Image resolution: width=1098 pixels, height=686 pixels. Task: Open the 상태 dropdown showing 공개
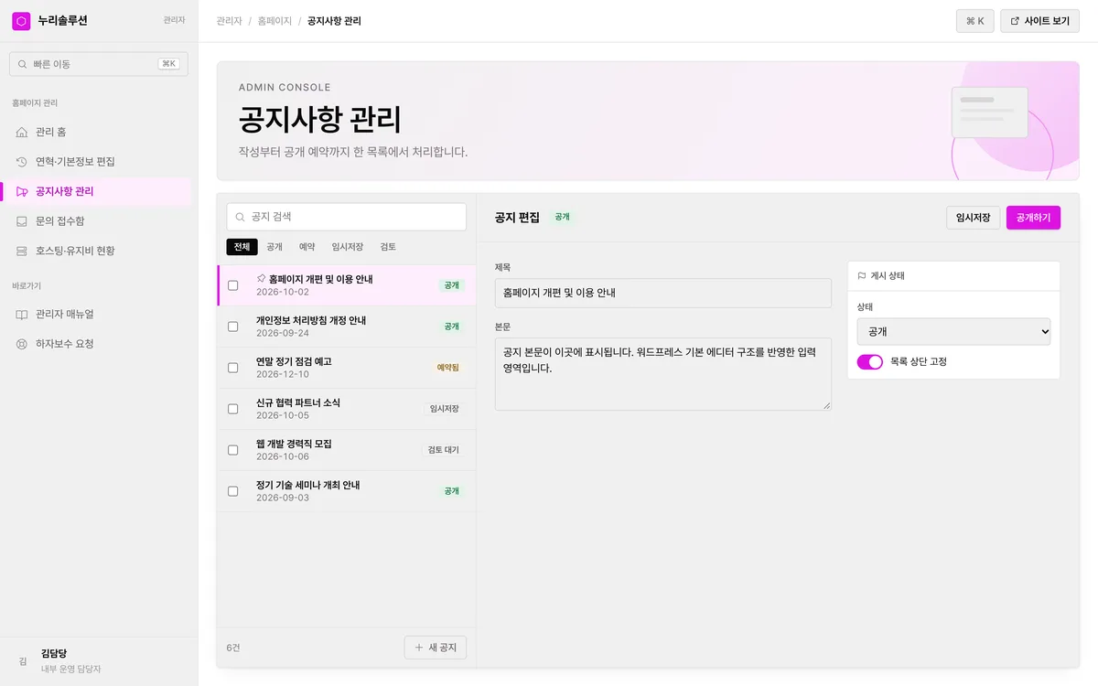tap(953, 332)
